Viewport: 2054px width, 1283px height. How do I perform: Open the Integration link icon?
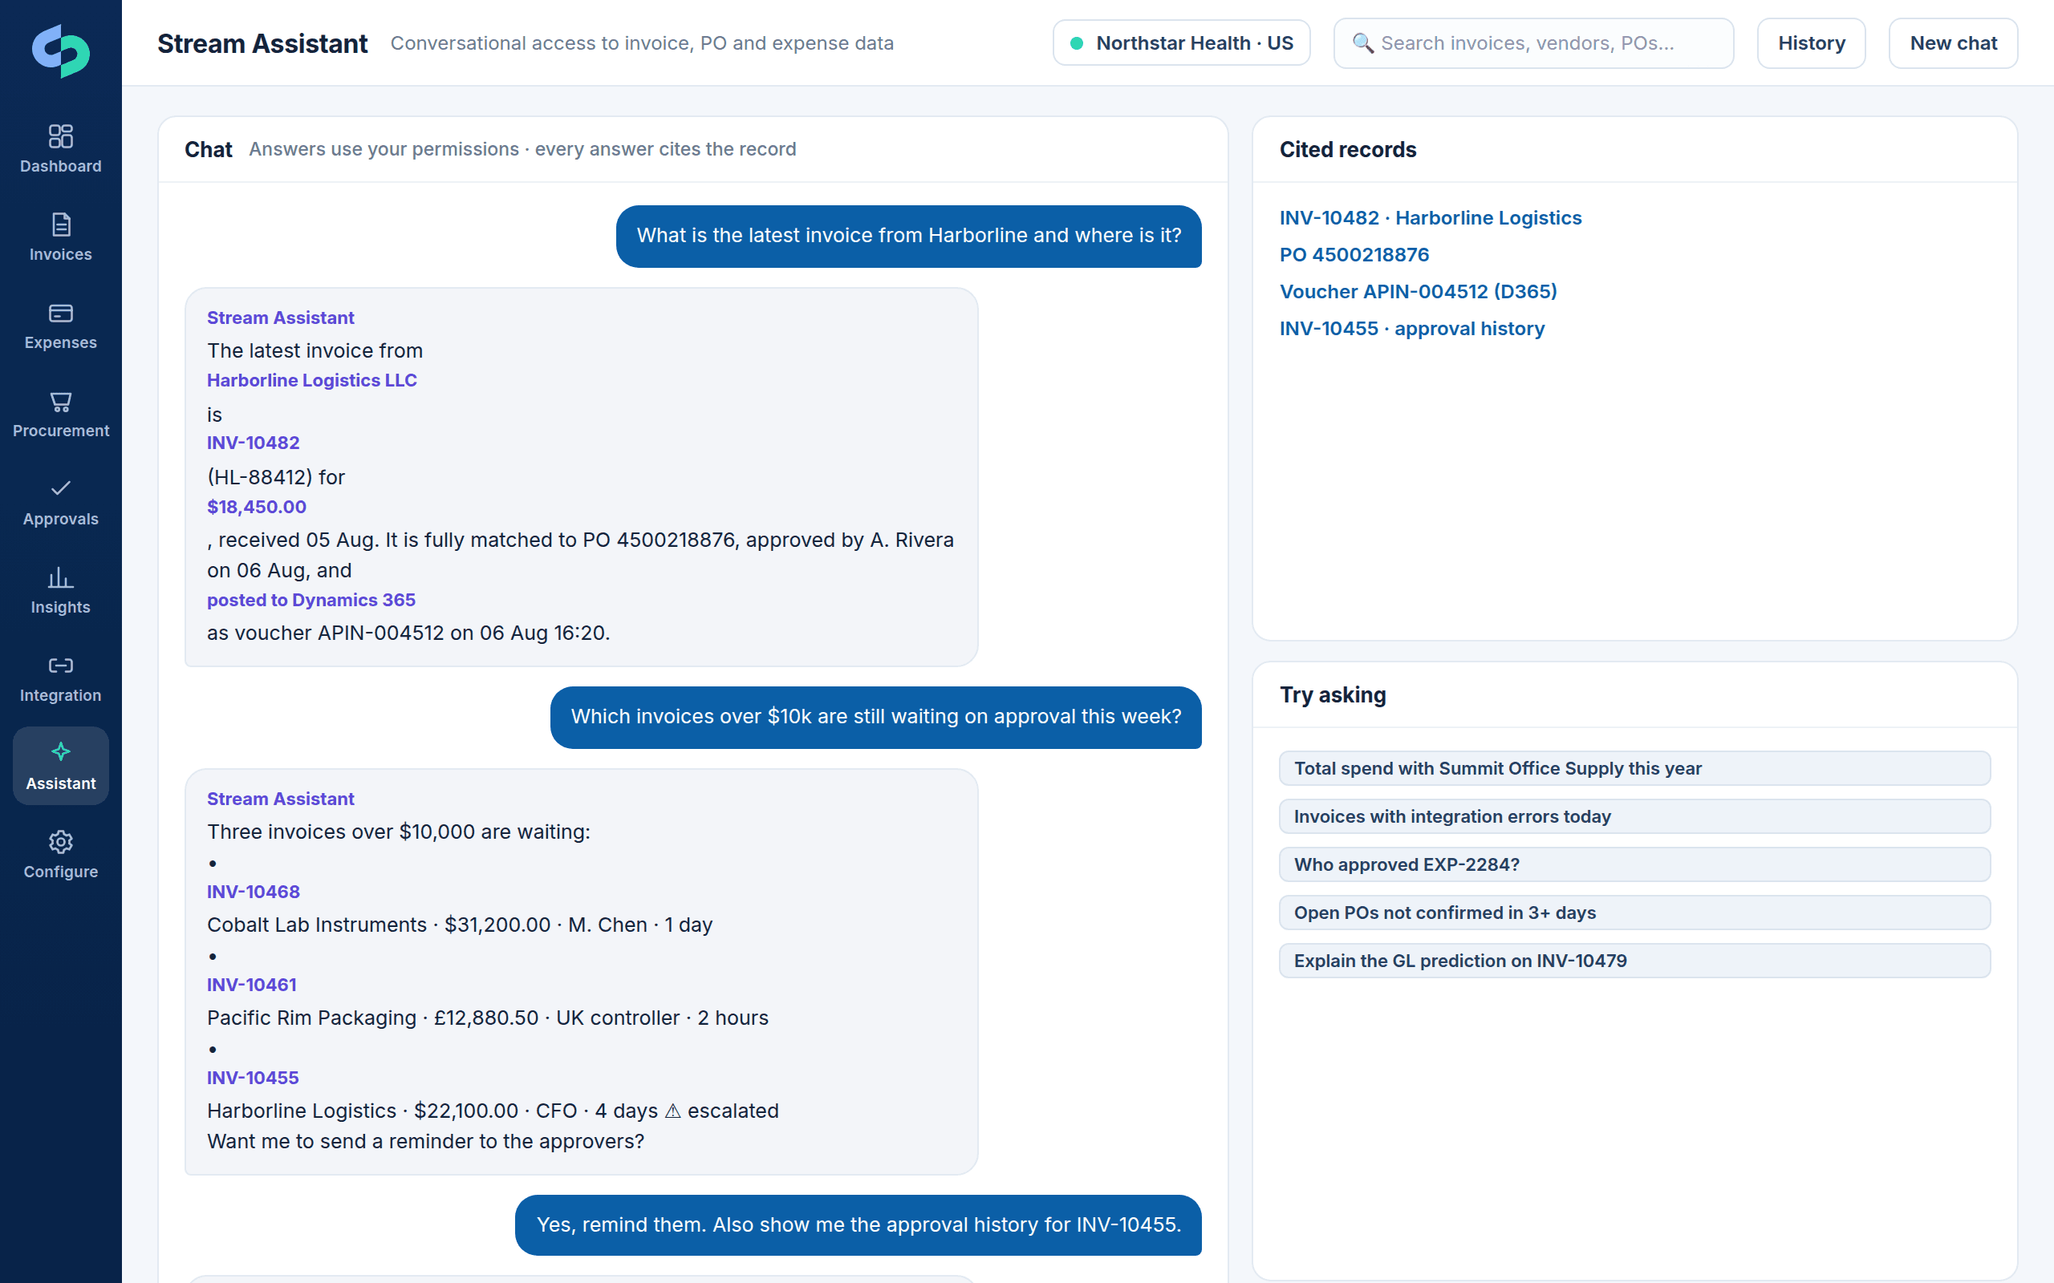point(60,666)
